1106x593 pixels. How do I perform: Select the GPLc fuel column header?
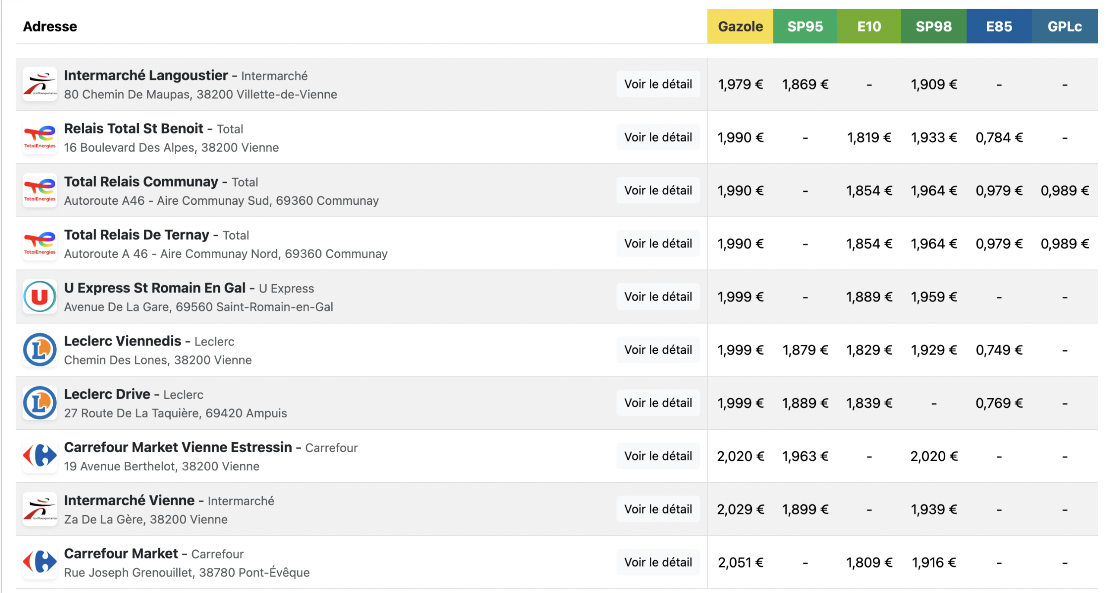tap(1064, 26)
